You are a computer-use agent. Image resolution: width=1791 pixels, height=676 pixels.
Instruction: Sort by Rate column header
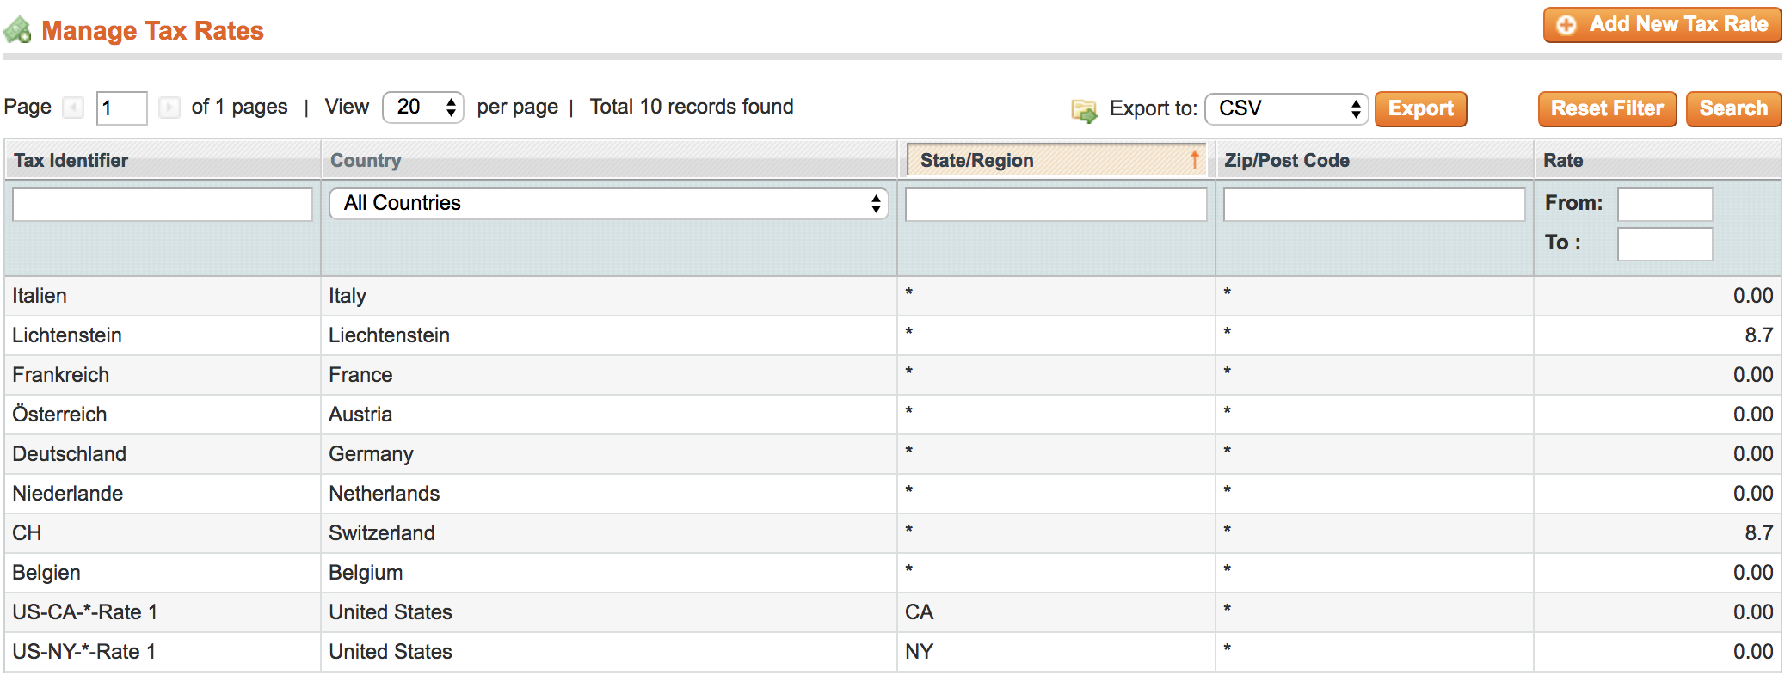[1562, 161]
